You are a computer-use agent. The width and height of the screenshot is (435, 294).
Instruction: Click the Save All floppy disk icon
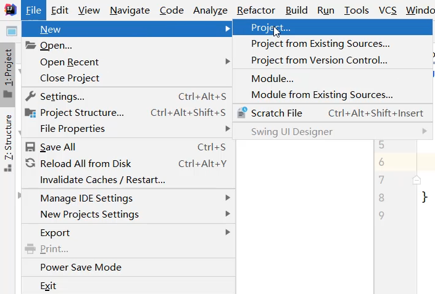click(30, 147)
